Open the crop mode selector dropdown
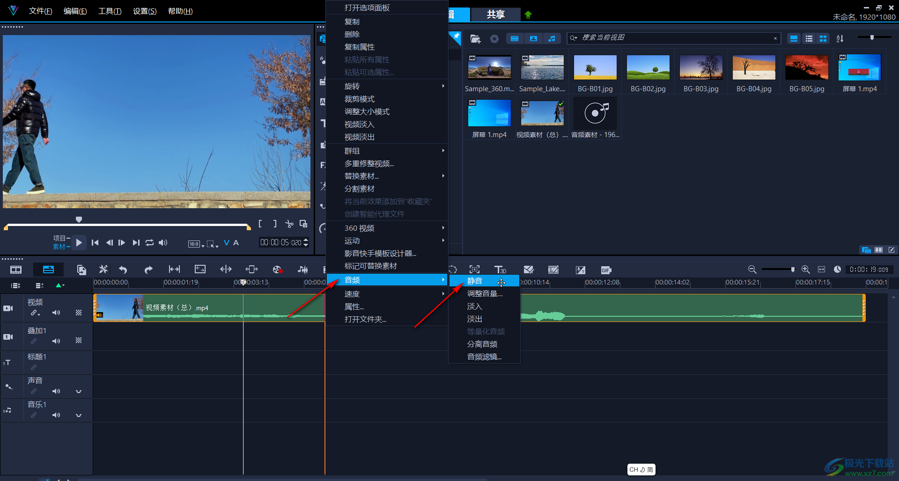 tap(213, 244)
